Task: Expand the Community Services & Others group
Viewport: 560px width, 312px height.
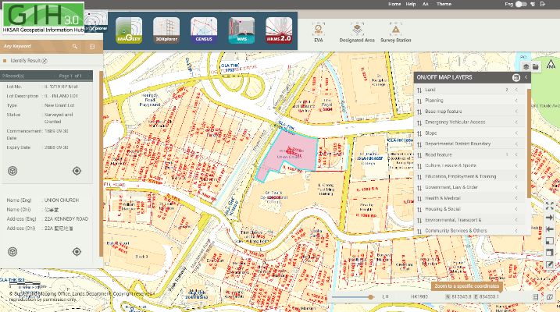Action: coord(516,231)
